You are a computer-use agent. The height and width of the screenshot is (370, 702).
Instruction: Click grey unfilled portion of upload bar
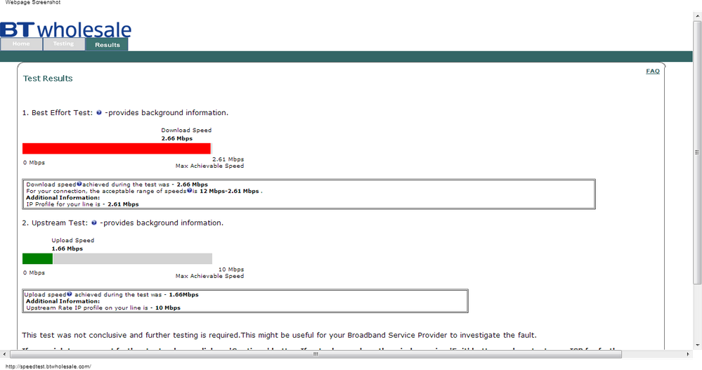133,258
